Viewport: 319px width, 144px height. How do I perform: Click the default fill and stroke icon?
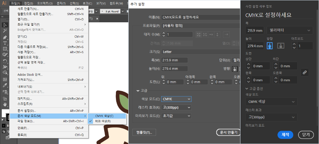coord(3,120)
